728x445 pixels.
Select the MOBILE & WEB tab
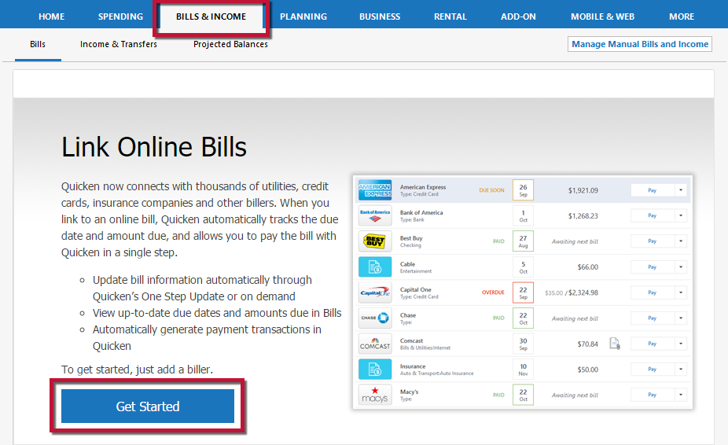point(603,17)
